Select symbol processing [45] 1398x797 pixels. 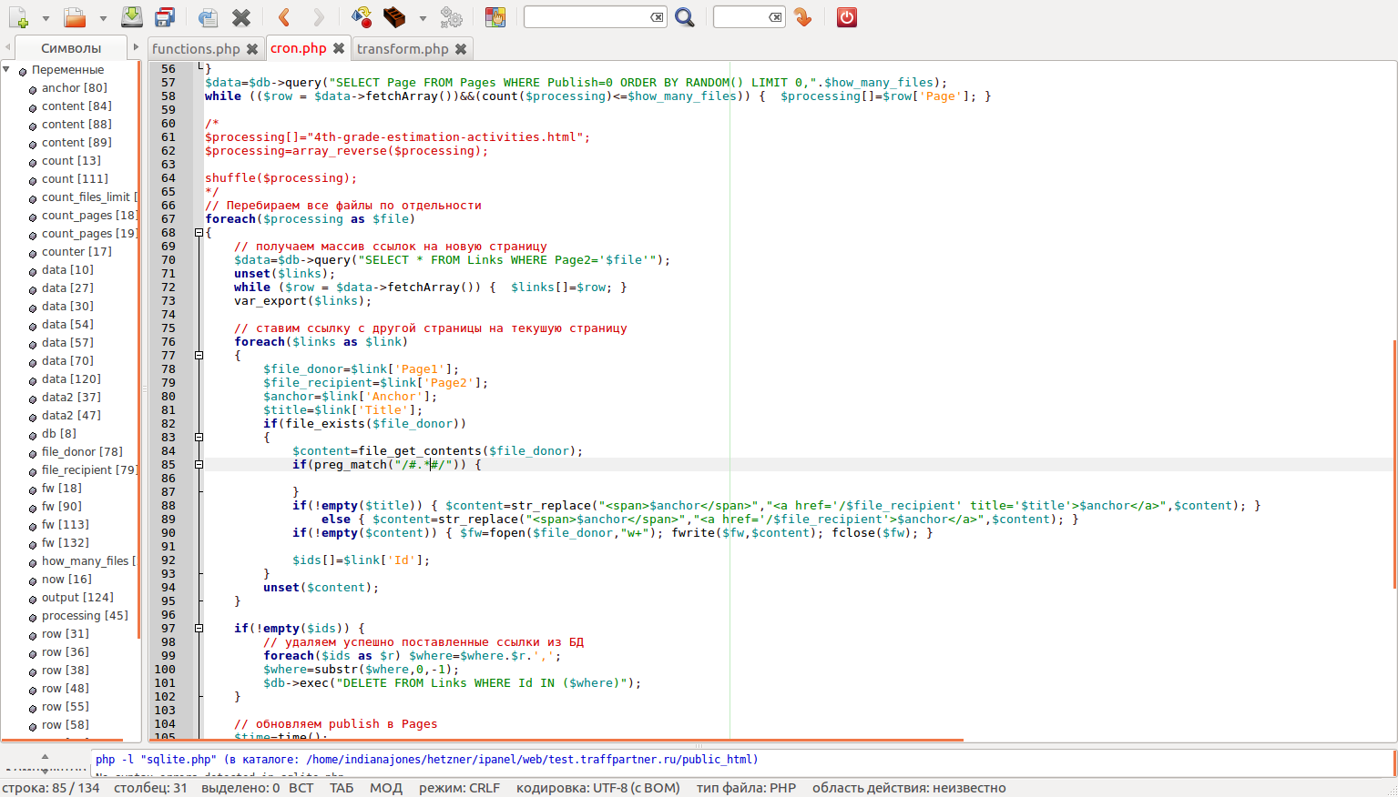(x=85, y=616)
